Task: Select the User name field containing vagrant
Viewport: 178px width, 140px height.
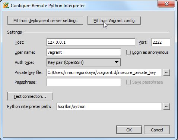Action: [x=84, y=52]
